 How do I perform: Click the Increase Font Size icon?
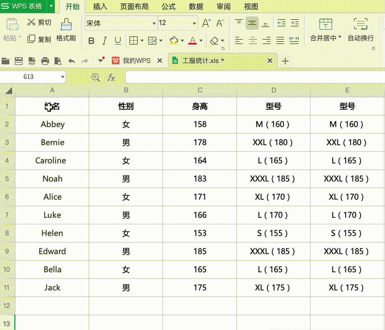[x=206, y=23]
